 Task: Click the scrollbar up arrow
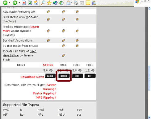(x=149, y=8)
